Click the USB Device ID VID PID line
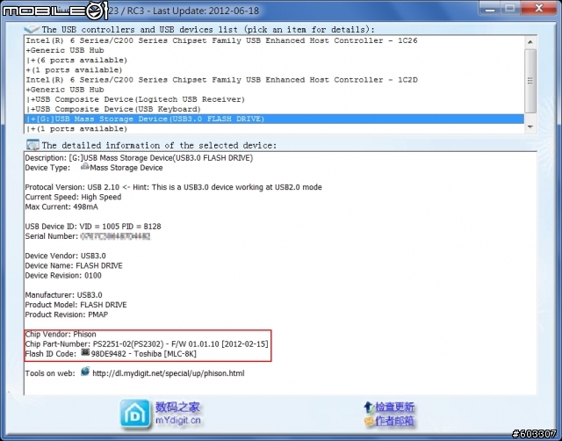Image resolution: width=562 pixels, height=441 pixels. [93, 227]
